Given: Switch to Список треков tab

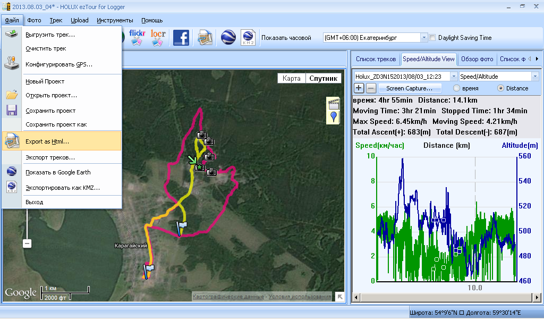Looking at the screenshot, I should pos(376,59).
